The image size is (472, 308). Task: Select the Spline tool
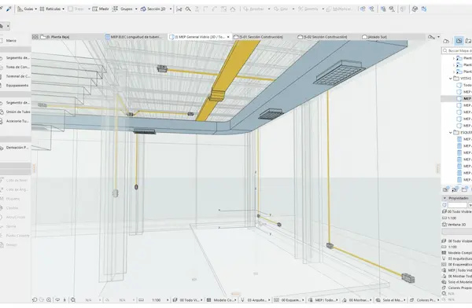(11, 226)
